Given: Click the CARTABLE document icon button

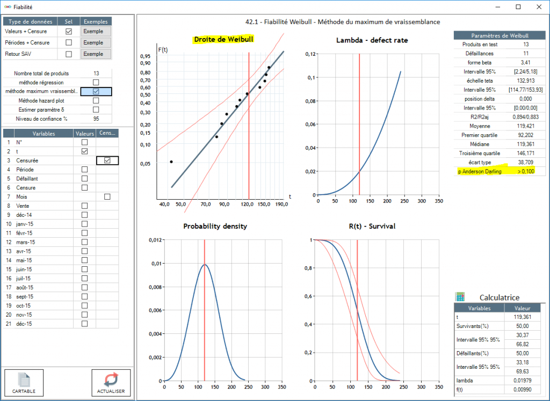Looking at the screenshot, I should (x=24, y=383).
